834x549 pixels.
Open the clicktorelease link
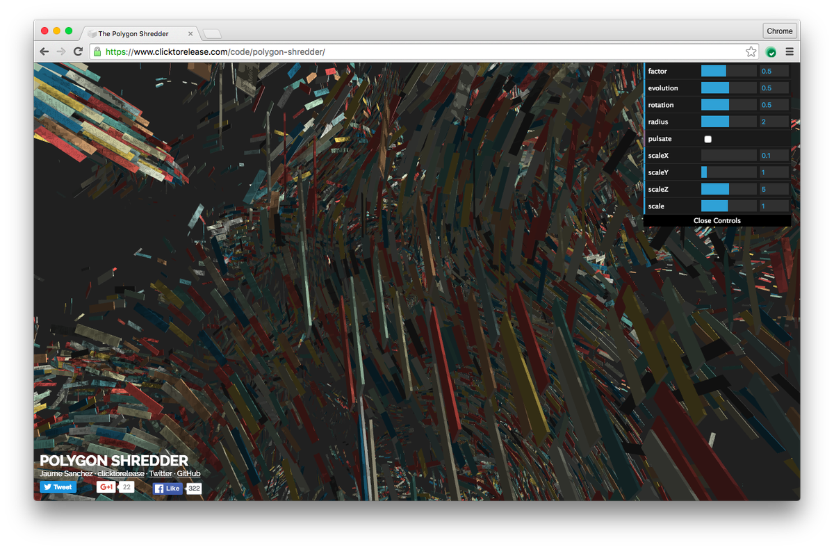point(121,473)
